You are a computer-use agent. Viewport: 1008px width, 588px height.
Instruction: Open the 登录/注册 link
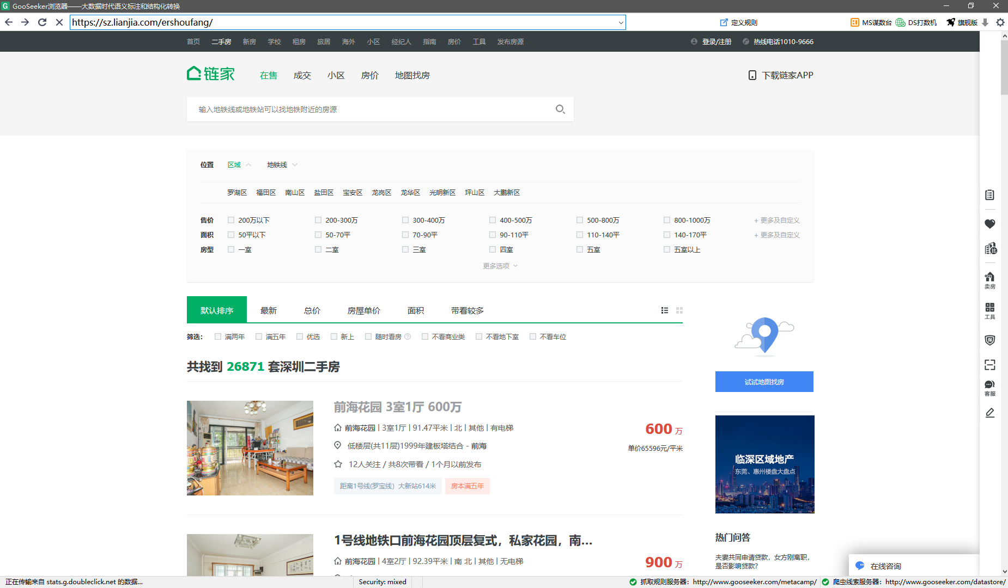(716, 41)
